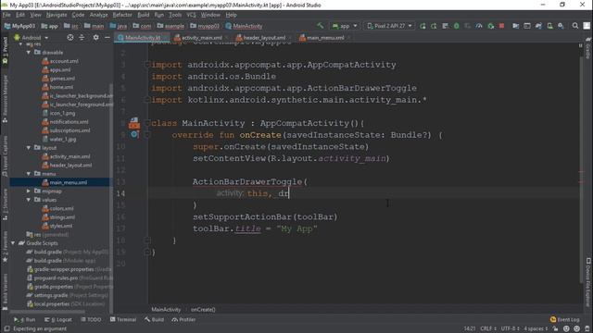Open the Refactor menu
This screenshot has height=333, width=593.
(x=122, y=15)
